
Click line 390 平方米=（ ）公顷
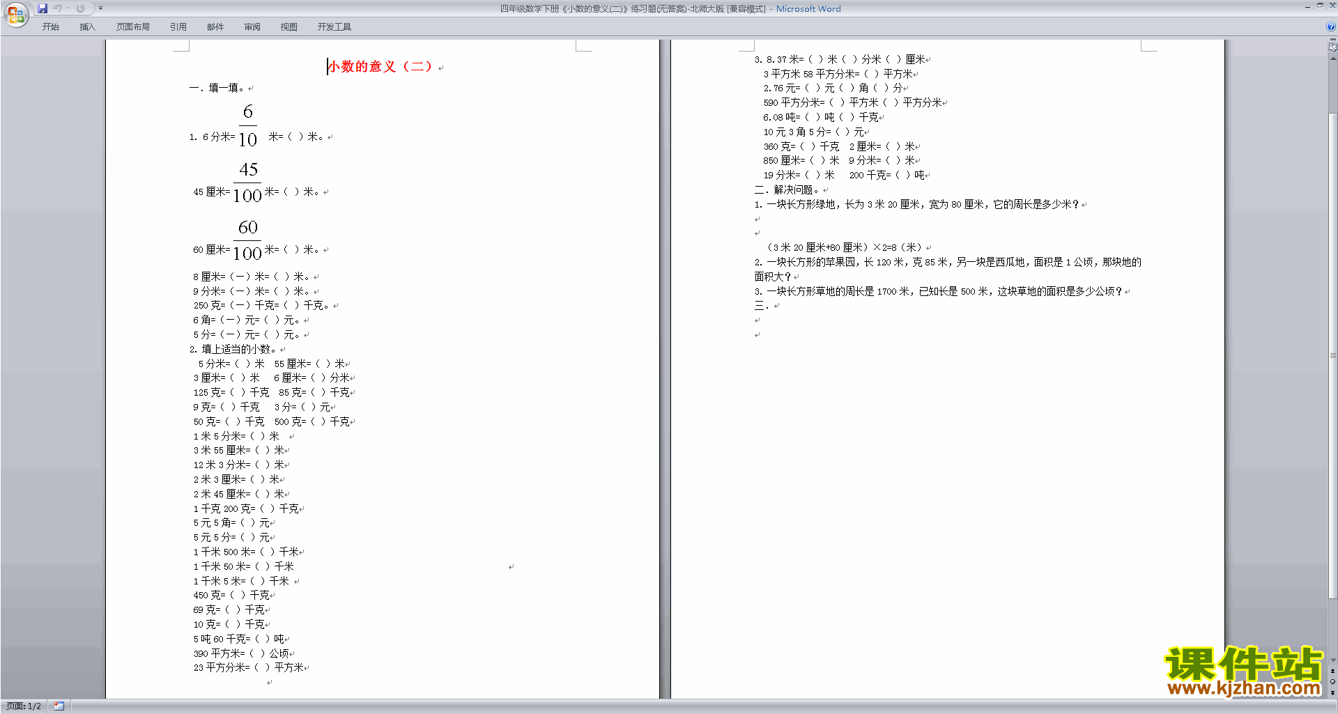pyautogui.click(x=241, y=653)
